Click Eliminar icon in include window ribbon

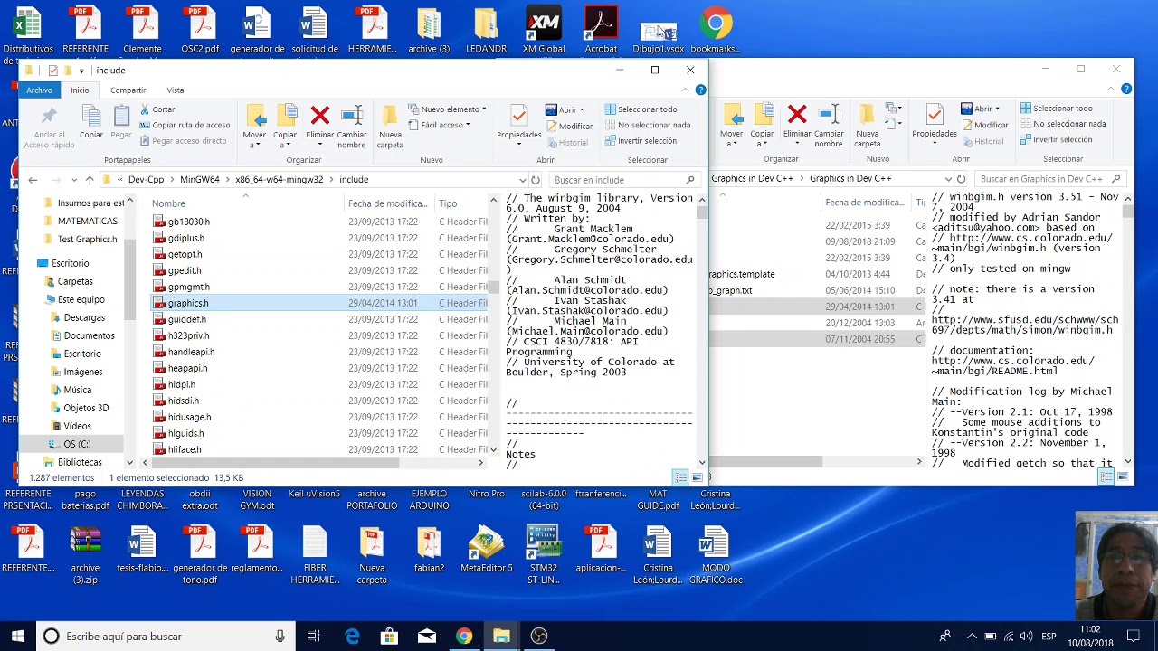click(x=319, y=116)
